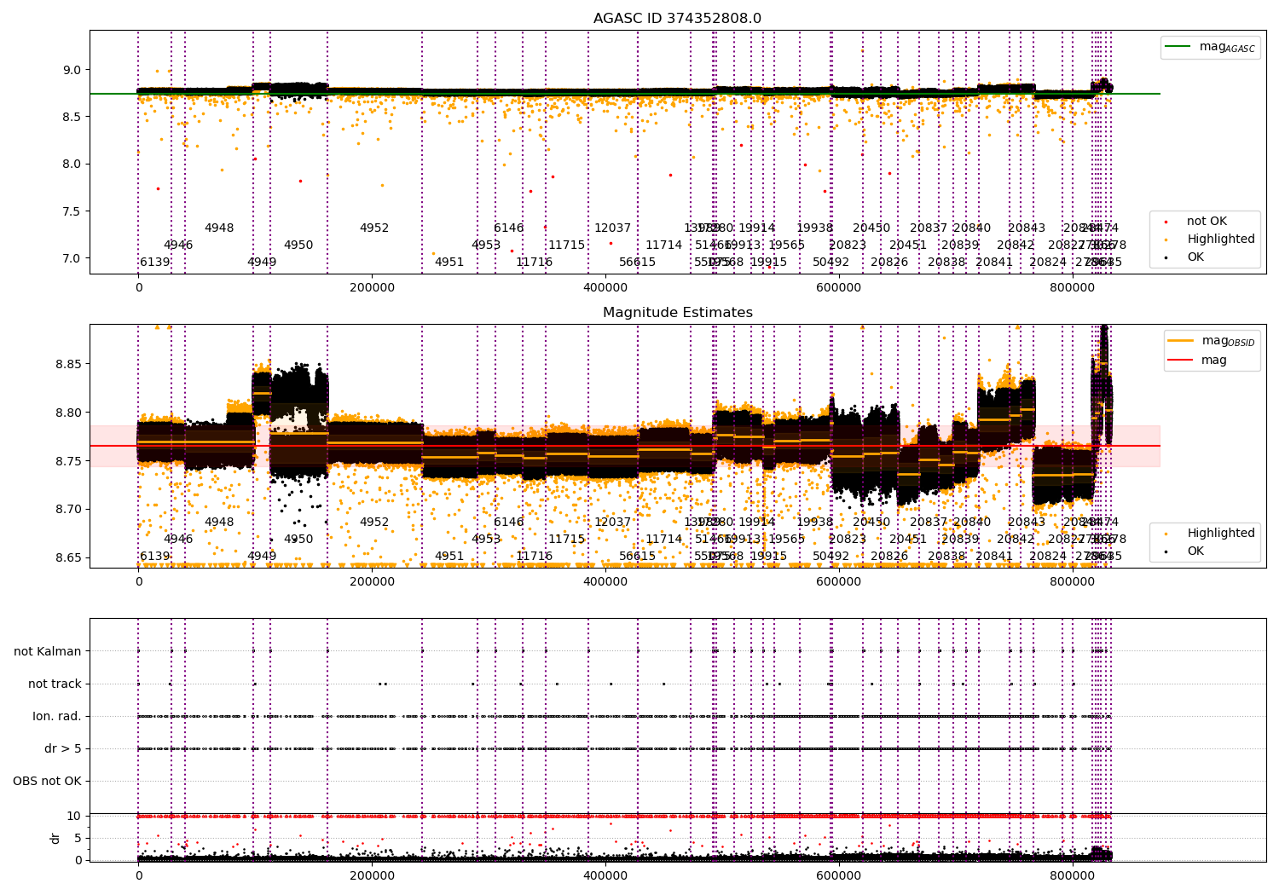Image resolution: width=1279 pixels, height=895 pixels.
Task: Click the 'not Kalman' row label
Action: click(x=48, y=652)
